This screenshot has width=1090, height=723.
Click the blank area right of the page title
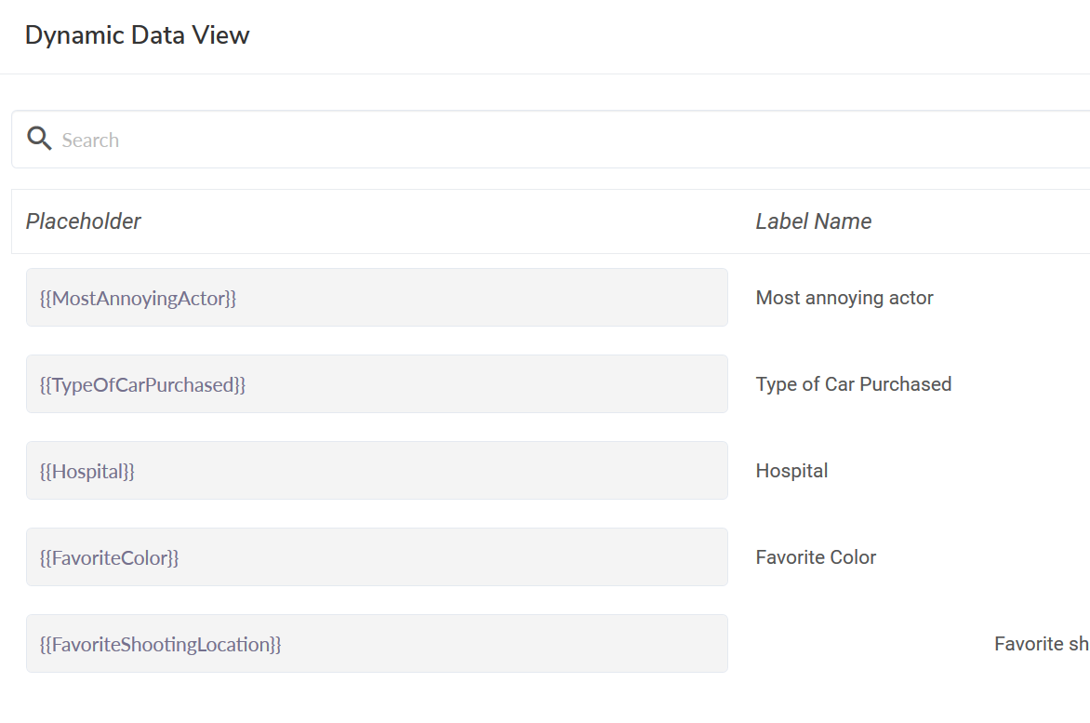651,35
